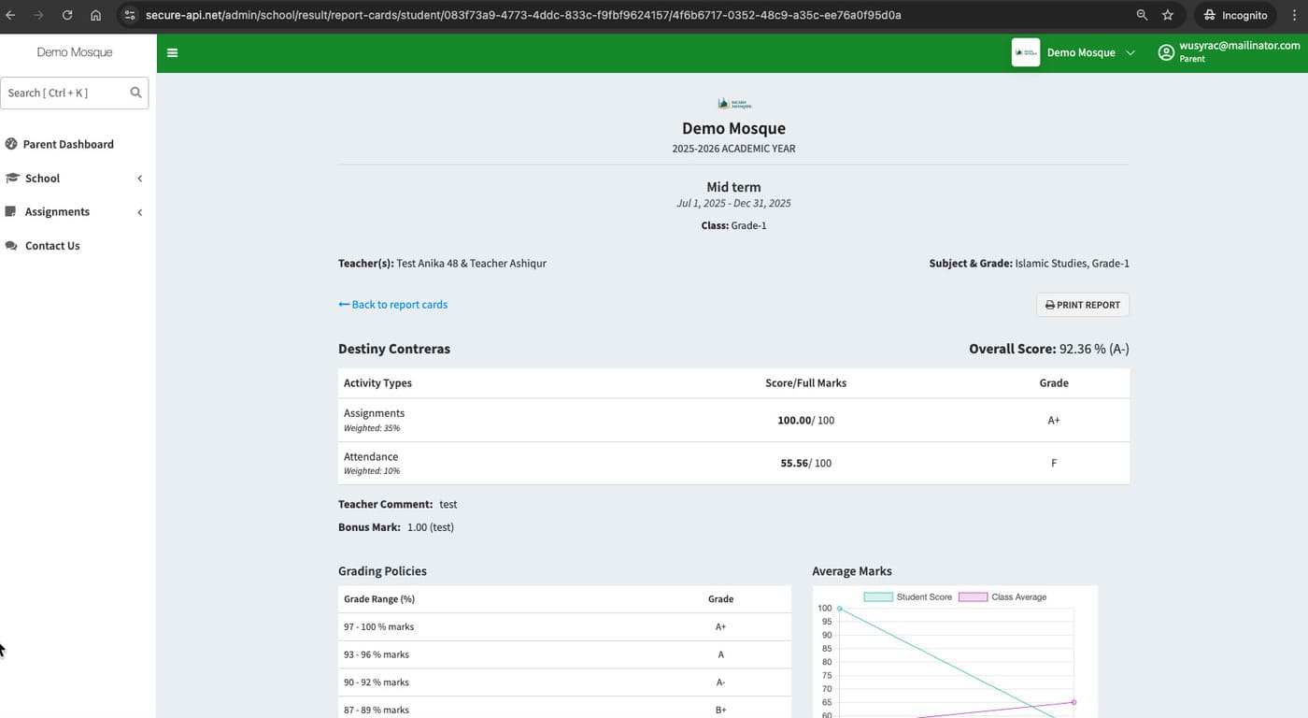Click Score/Full Marks column header
The image size is (1308, 718).
point(805,383)
